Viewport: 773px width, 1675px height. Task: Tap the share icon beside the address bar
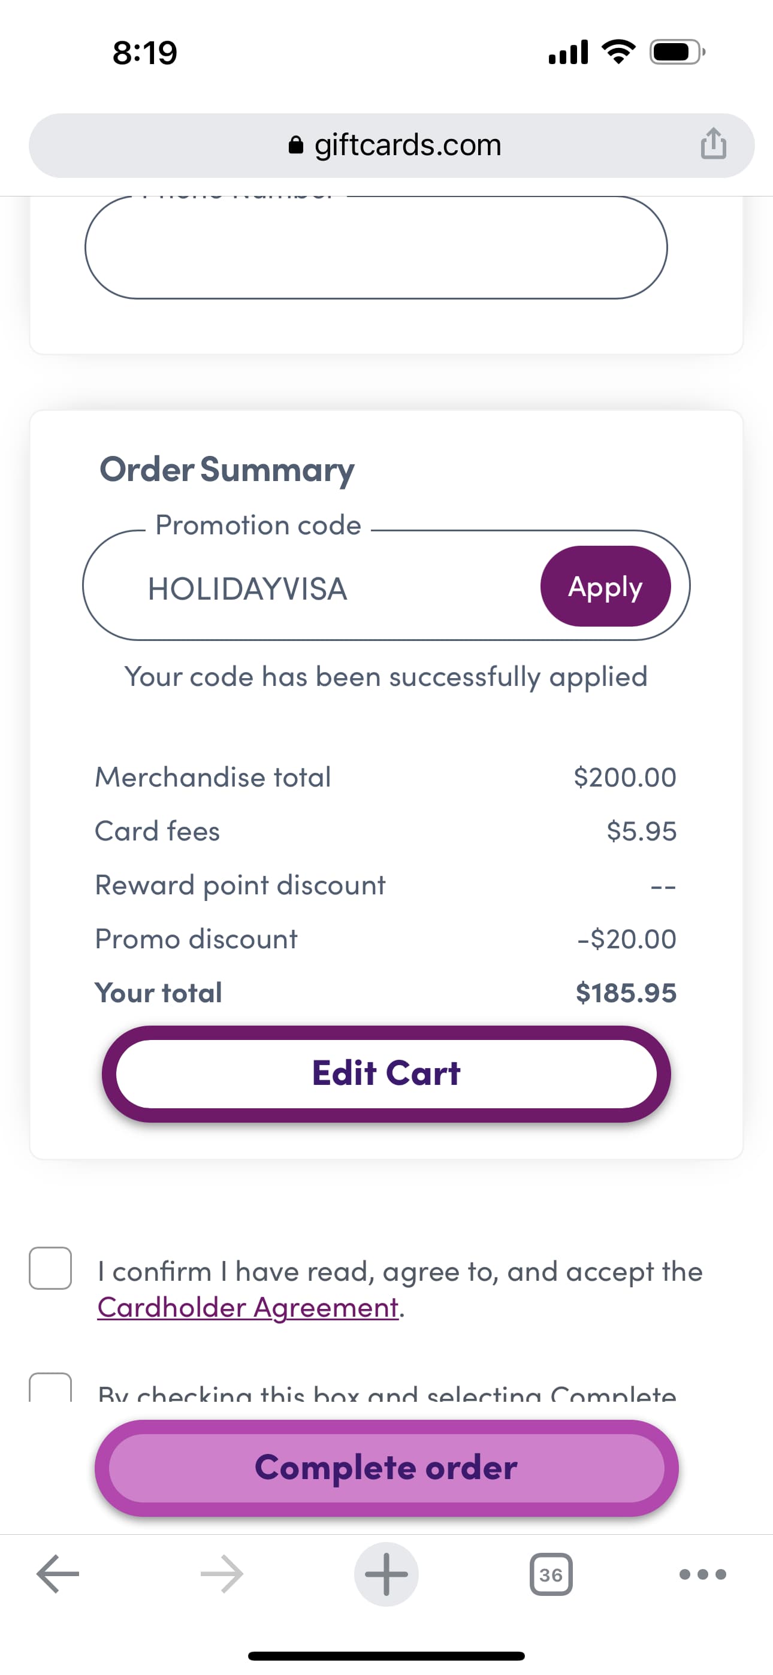click(713, 144)
